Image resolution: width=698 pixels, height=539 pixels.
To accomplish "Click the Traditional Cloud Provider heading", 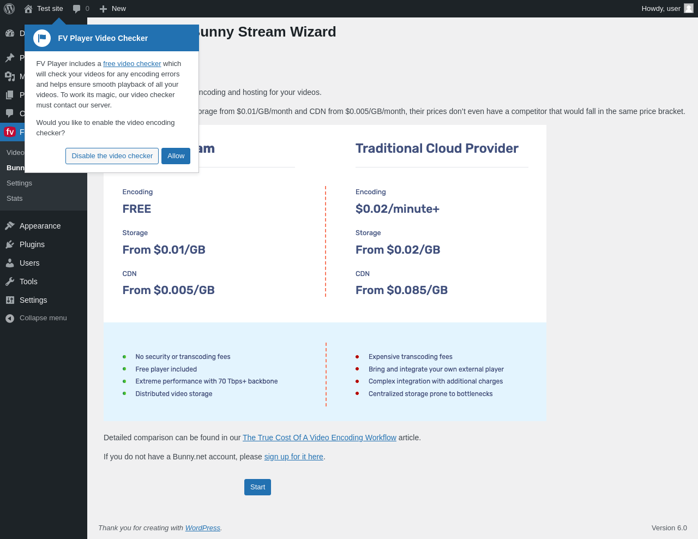I will click(437, 148).
